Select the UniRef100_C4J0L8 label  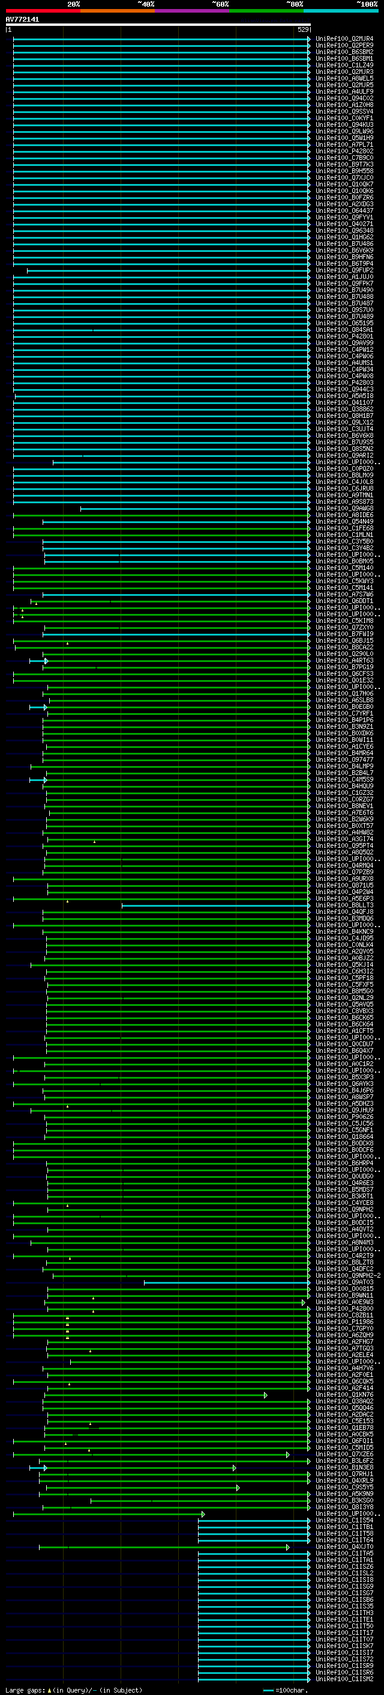click(344, 482)
